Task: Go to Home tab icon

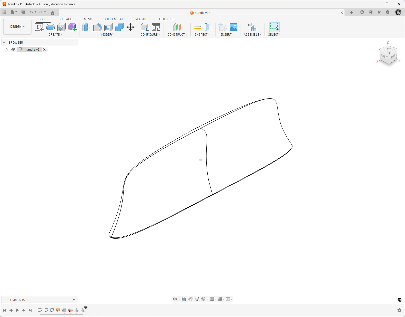Action: (53, 13)
